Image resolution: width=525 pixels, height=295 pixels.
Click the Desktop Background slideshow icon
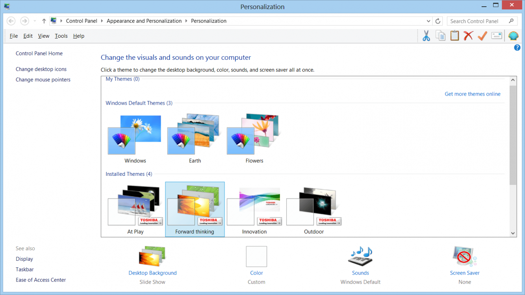152,257
